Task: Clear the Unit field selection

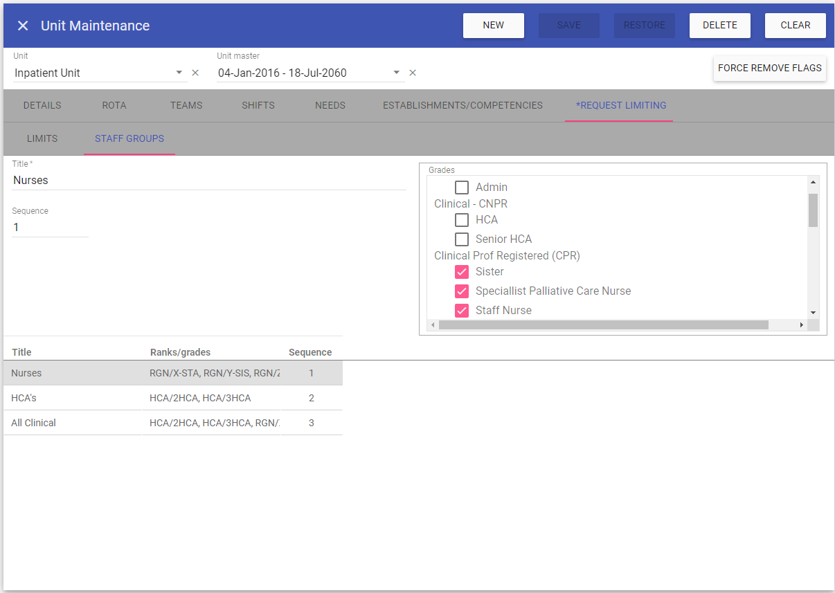Action: point(195,73)
